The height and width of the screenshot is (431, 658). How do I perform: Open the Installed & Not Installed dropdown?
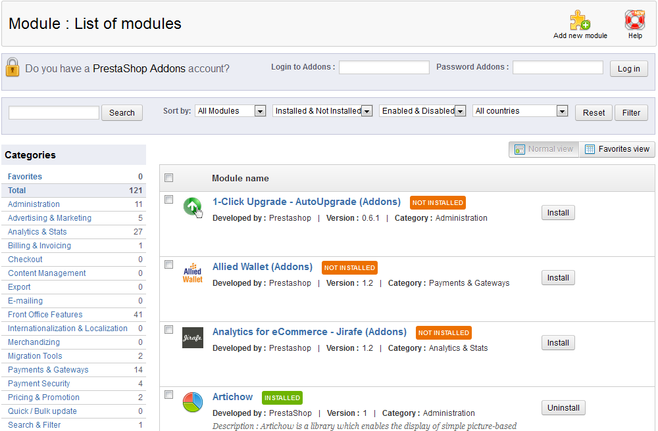(x=322, y=111)
